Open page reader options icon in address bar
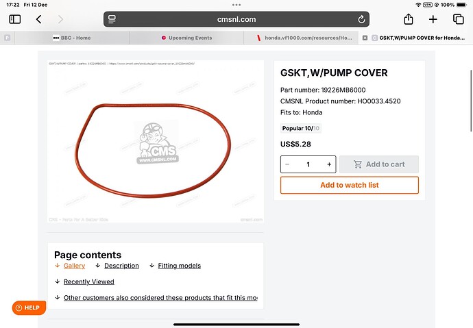The width and height of the screenshot is (473, 328). (x=112, y=19)
